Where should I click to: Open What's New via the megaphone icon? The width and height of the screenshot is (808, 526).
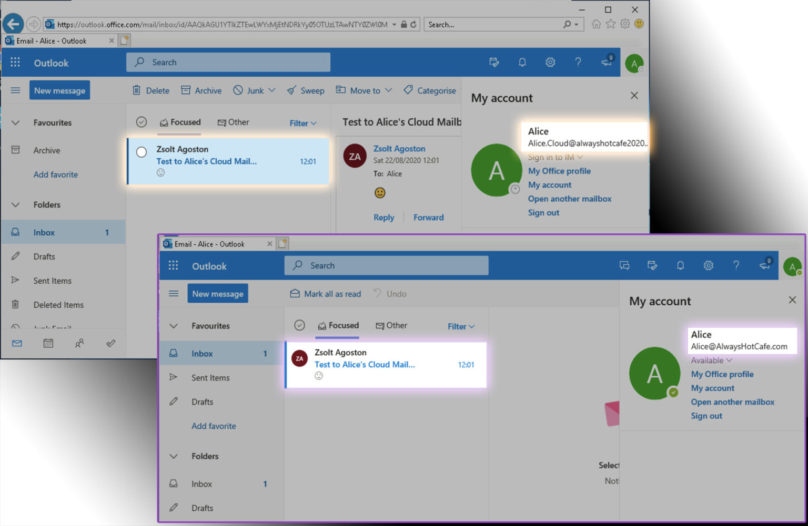tap(606, 62)
